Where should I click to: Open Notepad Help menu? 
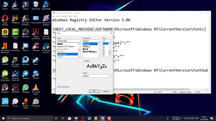tap(75, 16)
